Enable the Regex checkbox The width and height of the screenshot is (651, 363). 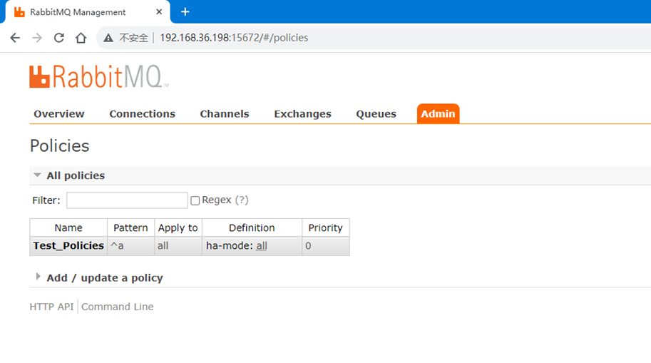[195, 201]
